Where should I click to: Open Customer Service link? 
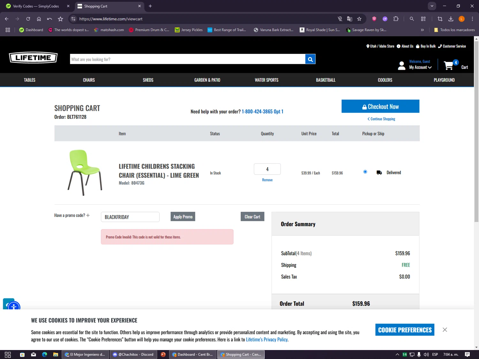pos(452,46)
